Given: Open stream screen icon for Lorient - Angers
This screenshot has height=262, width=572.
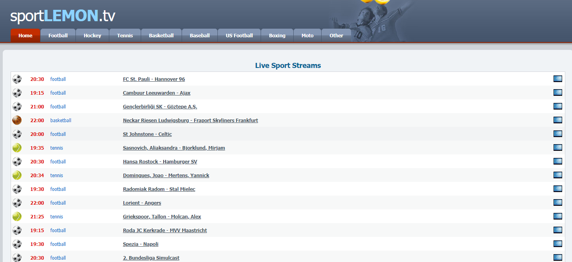Looking at the screenshot, I should pos(557,203).
